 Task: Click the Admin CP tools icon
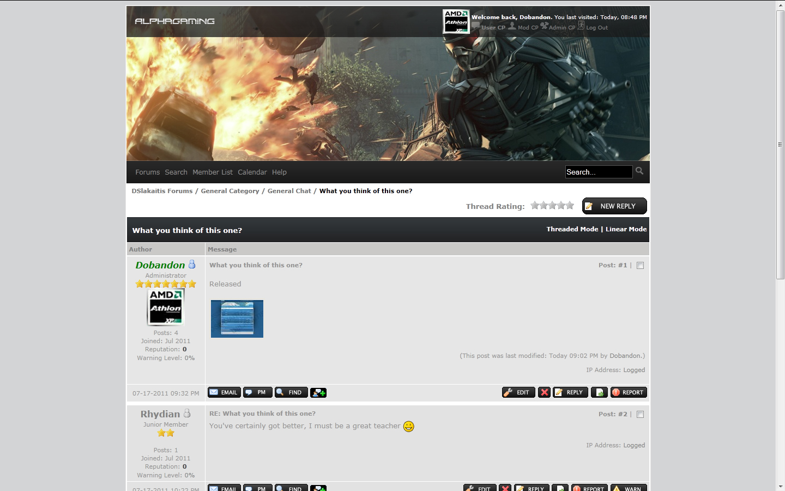click(x=544, y=26)
